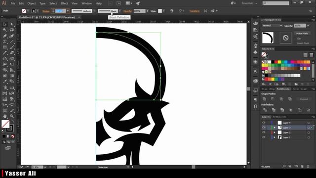Click the yellow swatch in first row
The width and height of the screenshot is (316, 178).
279,62
